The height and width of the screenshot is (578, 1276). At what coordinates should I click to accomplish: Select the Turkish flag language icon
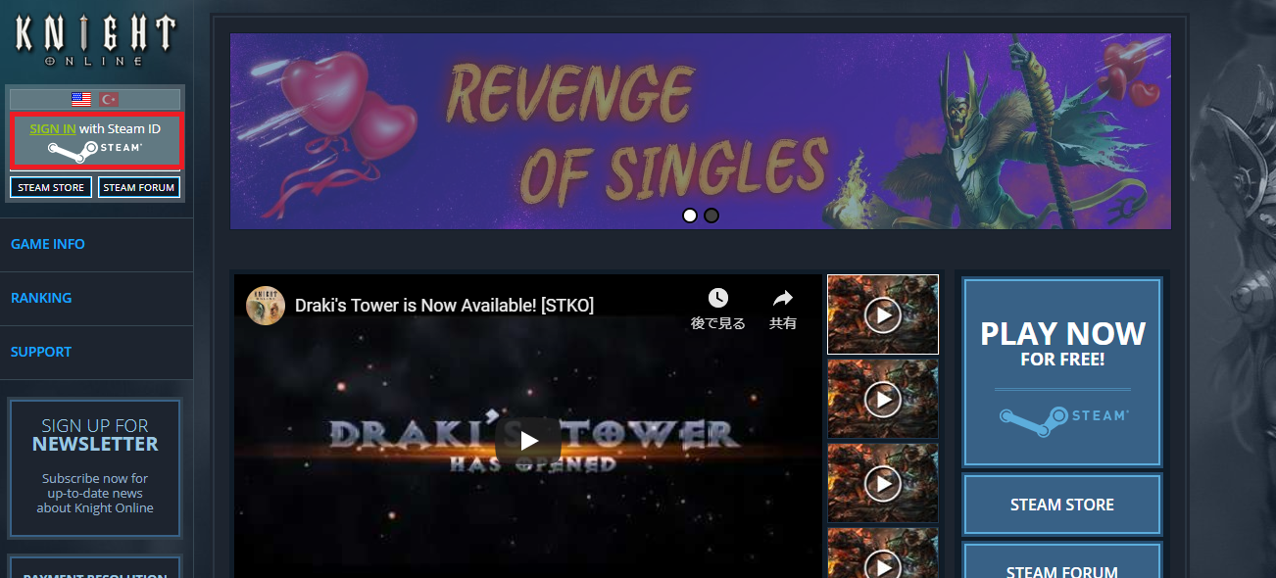(x=109, y=99)
